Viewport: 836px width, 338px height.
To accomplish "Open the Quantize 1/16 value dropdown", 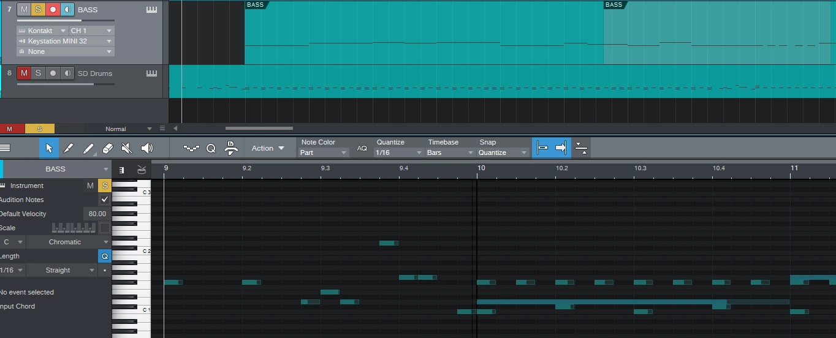I will [399, 152].
